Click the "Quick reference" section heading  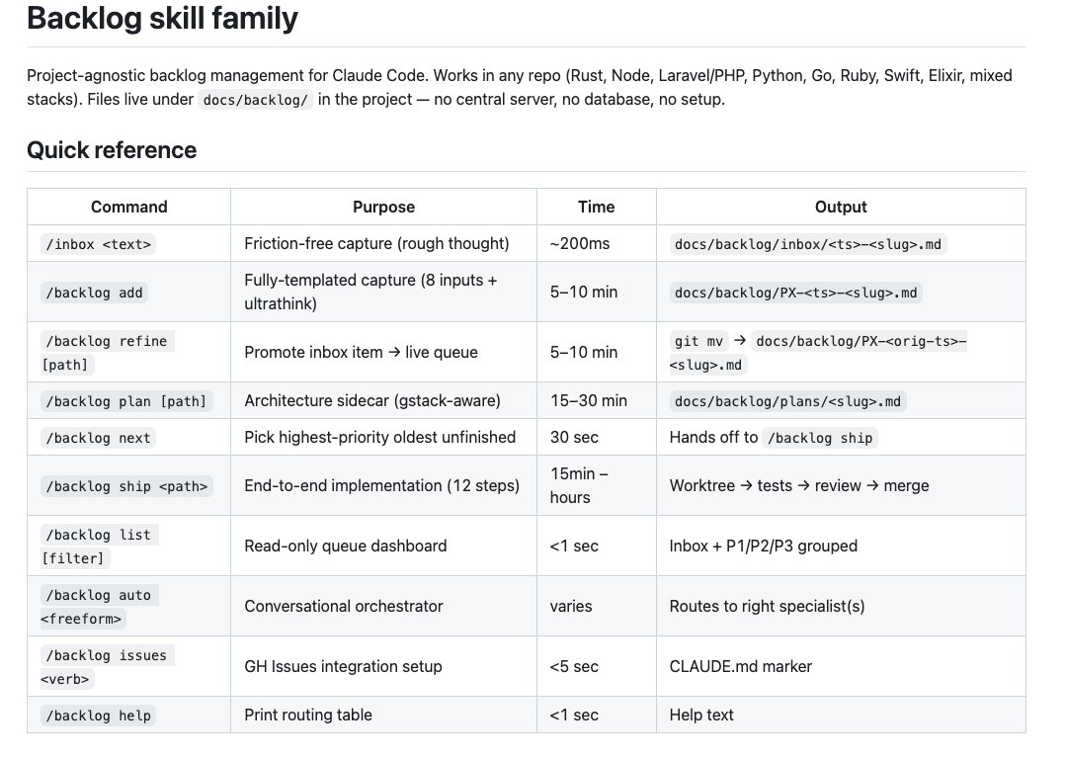[112, 150]
